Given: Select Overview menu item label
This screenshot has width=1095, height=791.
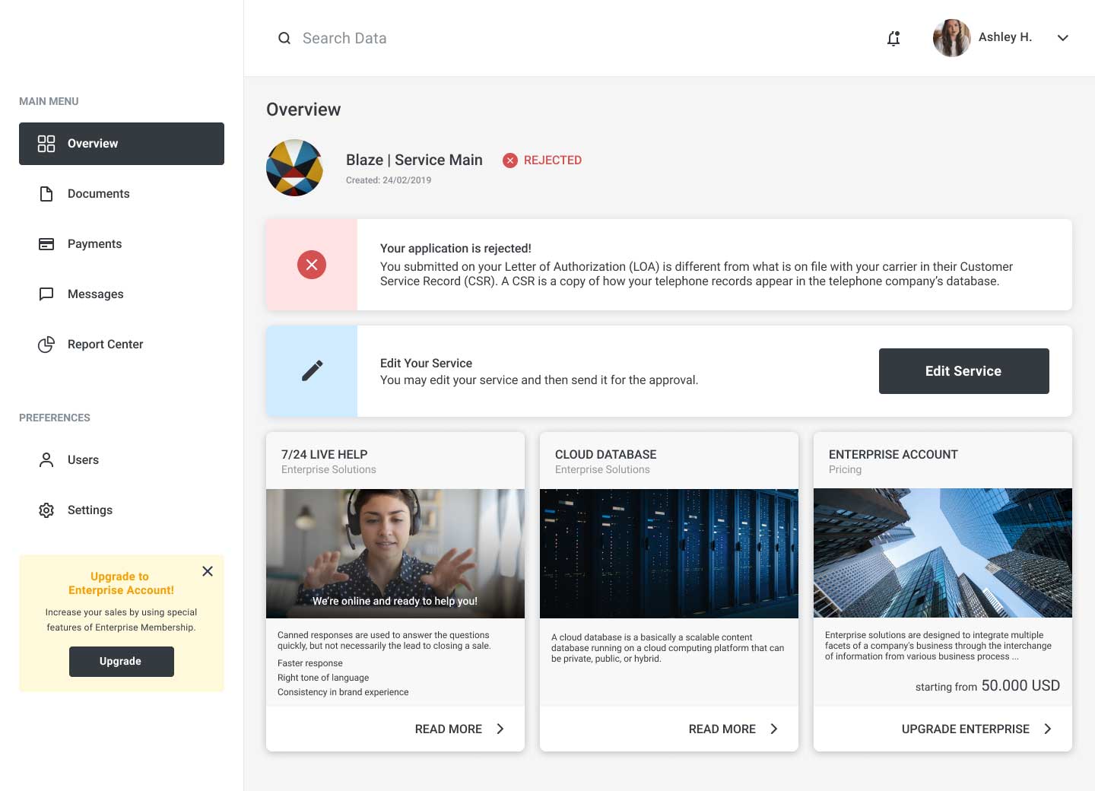Looking at the screenshot, I should click(x=93, y=143).
